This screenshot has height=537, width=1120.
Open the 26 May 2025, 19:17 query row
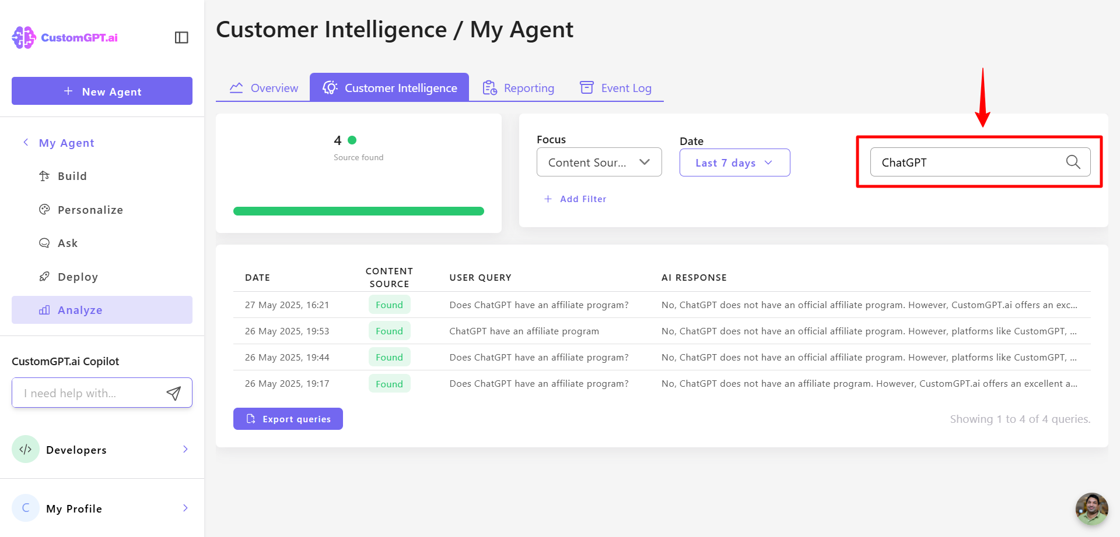tap(662, 383)
